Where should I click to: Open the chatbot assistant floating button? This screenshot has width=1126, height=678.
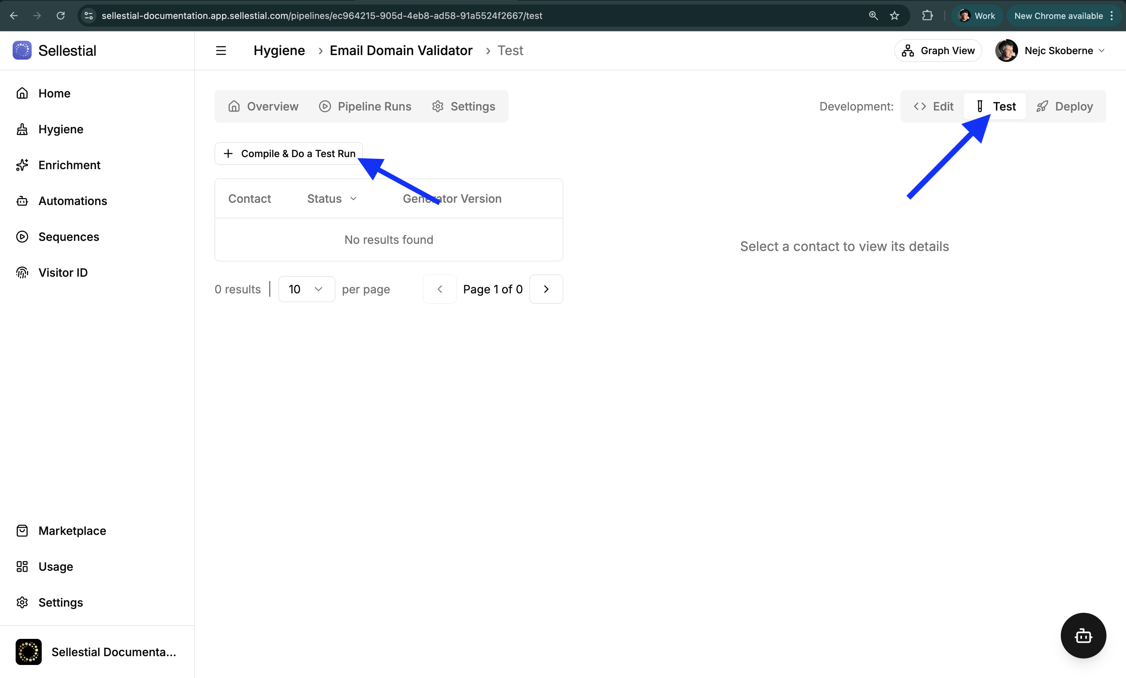pos(1083,635)
